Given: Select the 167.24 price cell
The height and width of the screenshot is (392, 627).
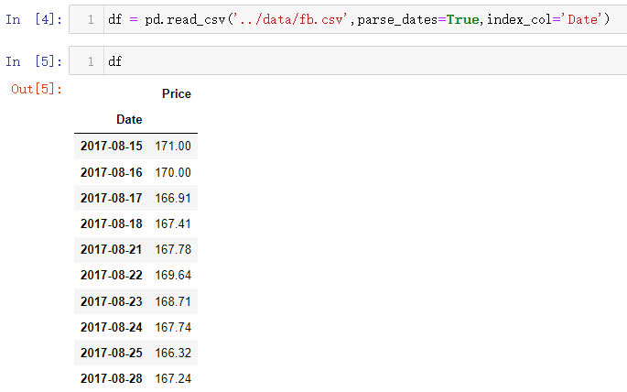Looking at the screenshot, I should 173,378.
